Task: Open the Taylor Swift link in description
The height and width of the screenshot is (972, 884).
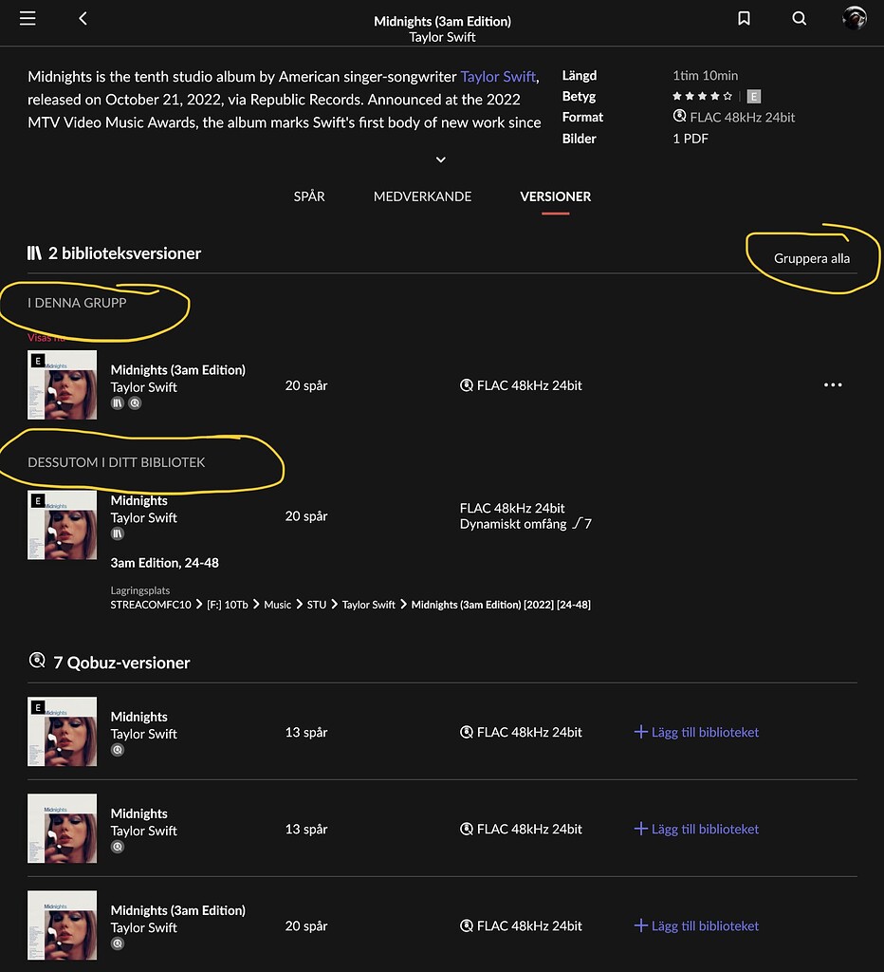Action: (x=498, y=76)
